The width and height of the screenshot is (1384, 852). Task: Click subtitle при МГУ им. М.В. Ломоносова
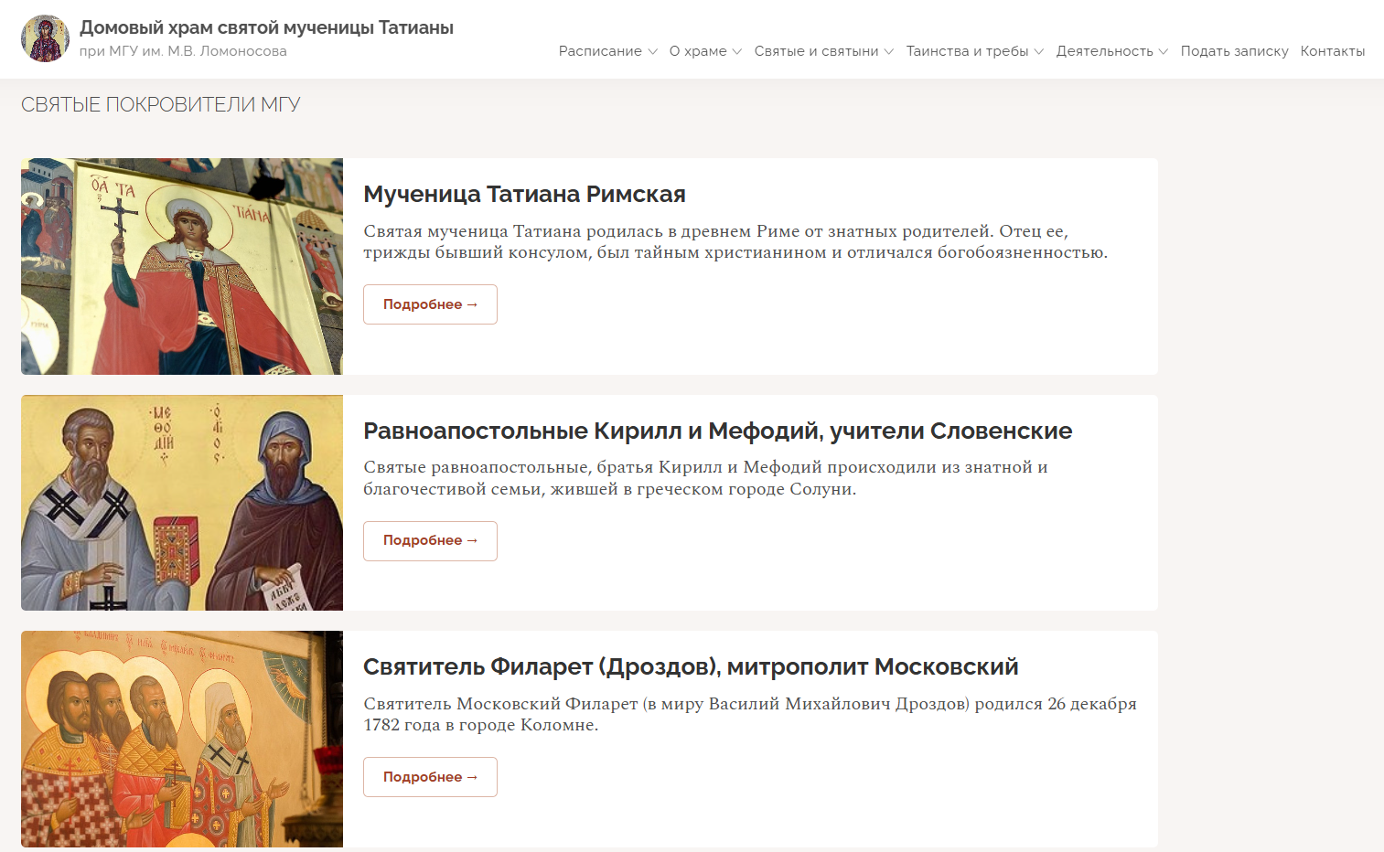183,51
